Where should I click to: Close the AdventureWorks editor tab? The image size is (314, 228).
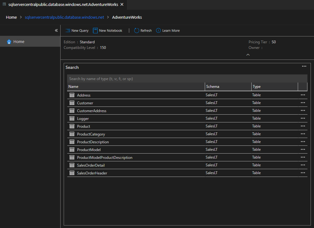pos(122,5)
